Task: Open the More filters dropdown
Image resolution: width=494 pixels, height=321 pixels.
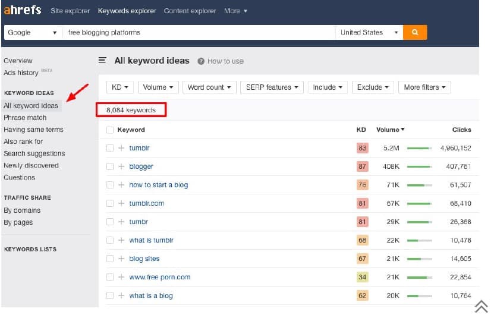Action: [424, 87]
